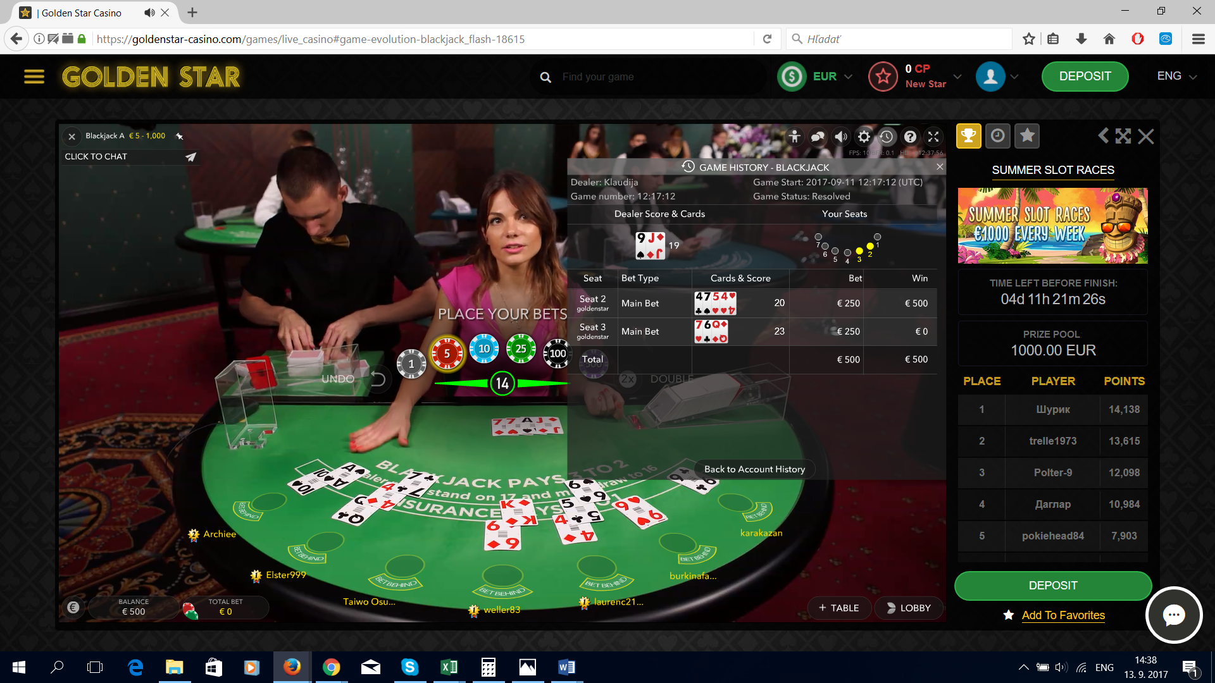
Task: Click the SUMMER SLOT RACES title link
Action: [1053, 170]
